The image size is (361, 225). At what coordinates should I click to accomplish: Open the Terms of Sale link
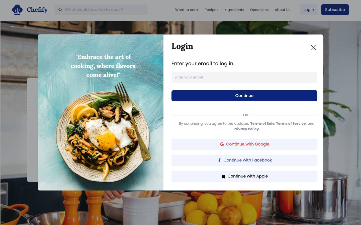(x=262, y=123)
